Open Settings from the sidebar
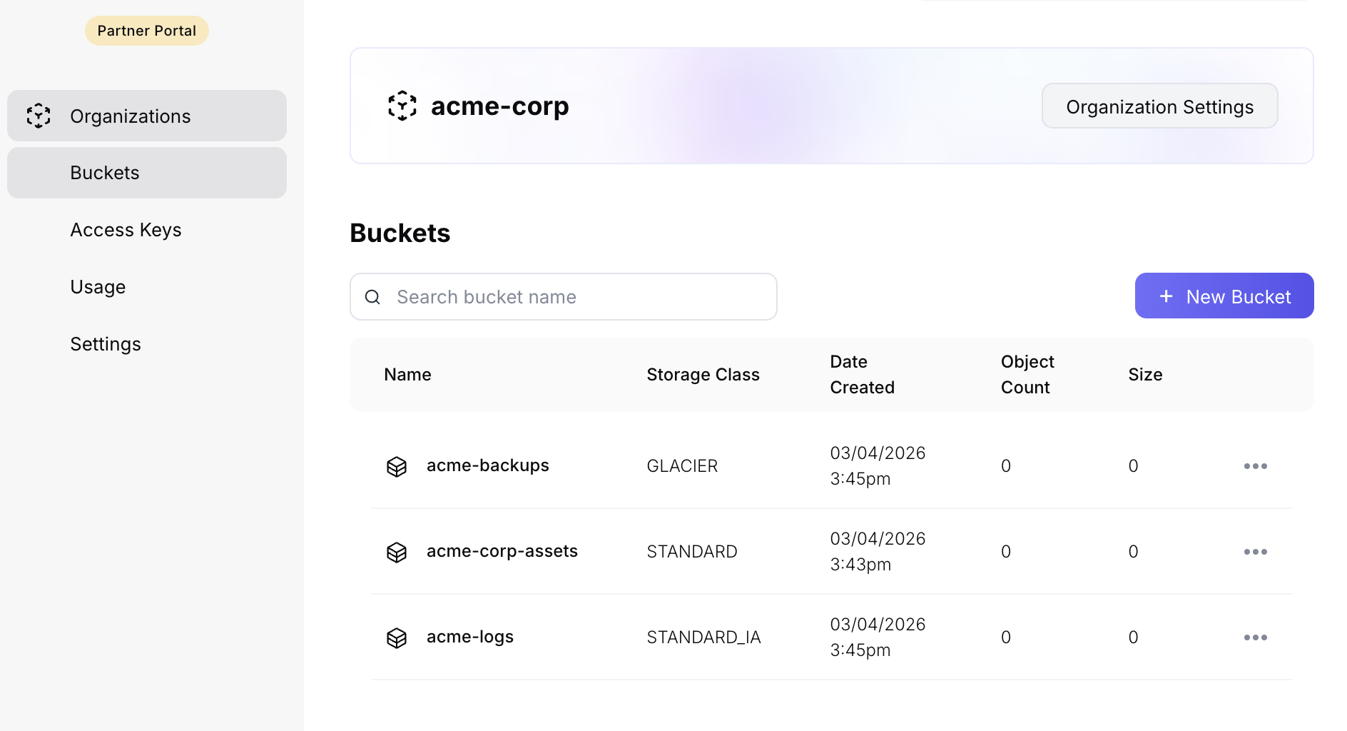 click(x=106, y=344)
